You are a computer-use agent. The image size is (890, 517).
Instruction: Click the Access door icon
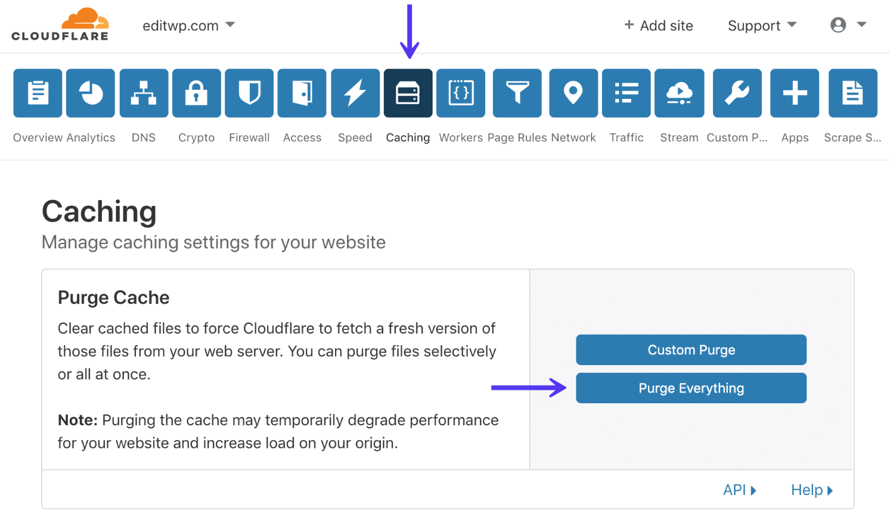click(302, 93)
